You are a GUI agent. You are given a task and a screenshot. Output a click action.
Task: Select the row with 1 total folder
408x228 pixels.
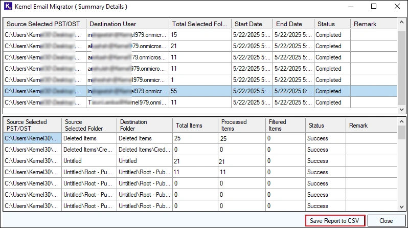[200, 80]
